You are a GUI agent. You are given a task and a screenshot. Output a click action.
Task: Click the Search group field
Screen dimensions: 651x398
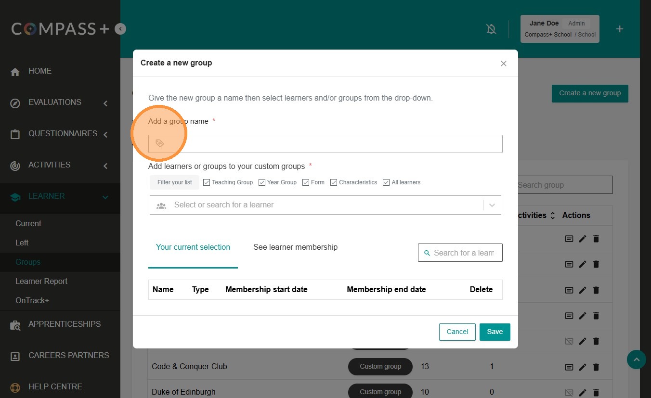click(x=564, y=185)
